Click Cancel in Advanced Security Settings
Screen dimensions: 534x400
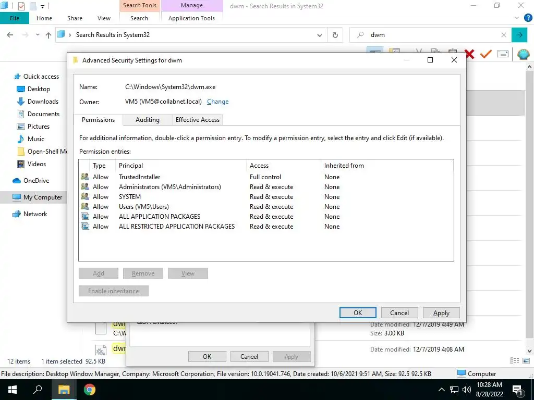[399, 313]
